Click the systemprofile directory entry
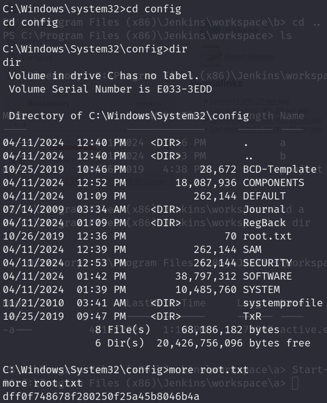The image size is (327, 403). (282, 303)
